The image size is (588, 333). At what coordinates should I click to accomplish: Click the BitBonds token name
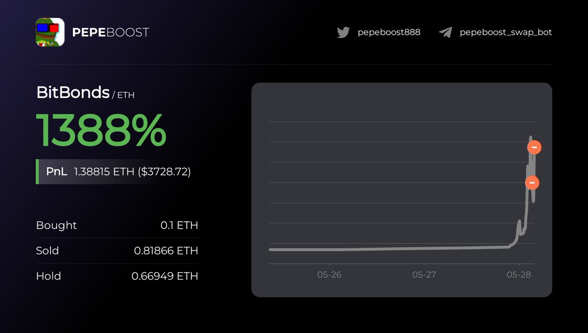(73, 92)
